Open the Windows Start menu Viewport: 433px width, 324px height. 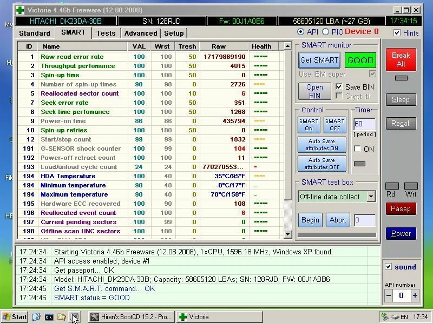pyautogui.click(x=15, y=317)
